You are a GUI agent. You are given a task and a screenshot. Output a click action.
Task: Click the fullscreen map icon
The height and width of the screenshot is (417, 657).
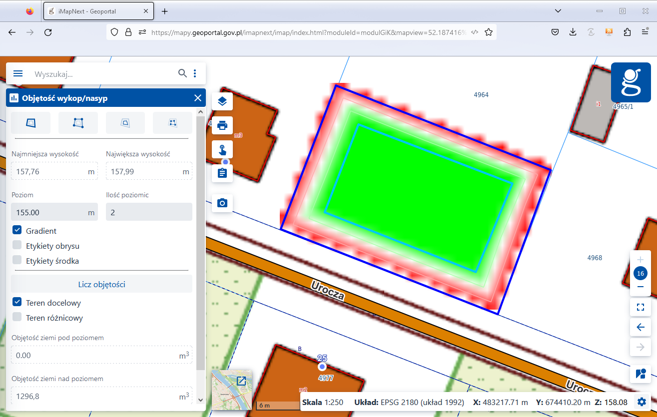point(641,307)
